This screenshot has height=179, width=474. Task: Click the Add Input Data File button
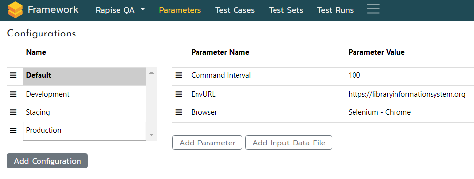pos(289,143)
